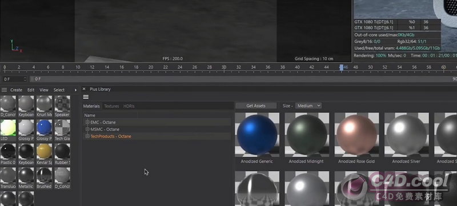
Task: Adjust the start frame stepper arrows
Action: click(25, 79)
